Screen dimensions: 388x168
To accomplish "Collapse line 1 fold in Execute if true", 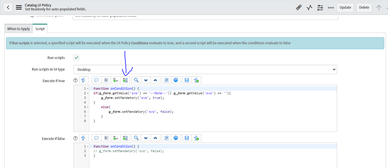I will (x=88, y=88).
